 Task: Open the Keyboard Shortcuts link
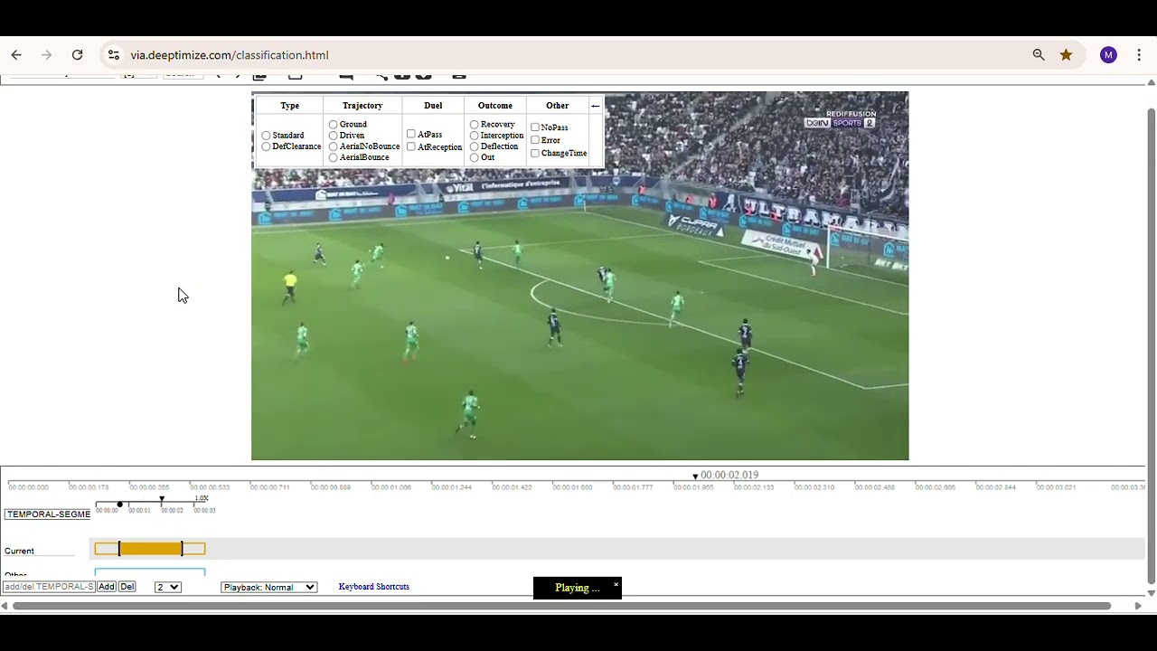(x=374, y=587)
